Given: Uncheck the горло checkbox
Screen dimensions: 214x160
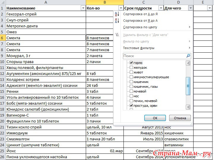Looking at the screenshot, I should [x=131, y=63].
